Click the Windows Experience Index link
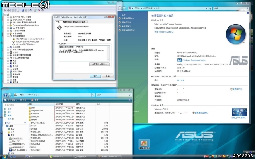Viewport: 255px width, 159px height. click(194, 60)
